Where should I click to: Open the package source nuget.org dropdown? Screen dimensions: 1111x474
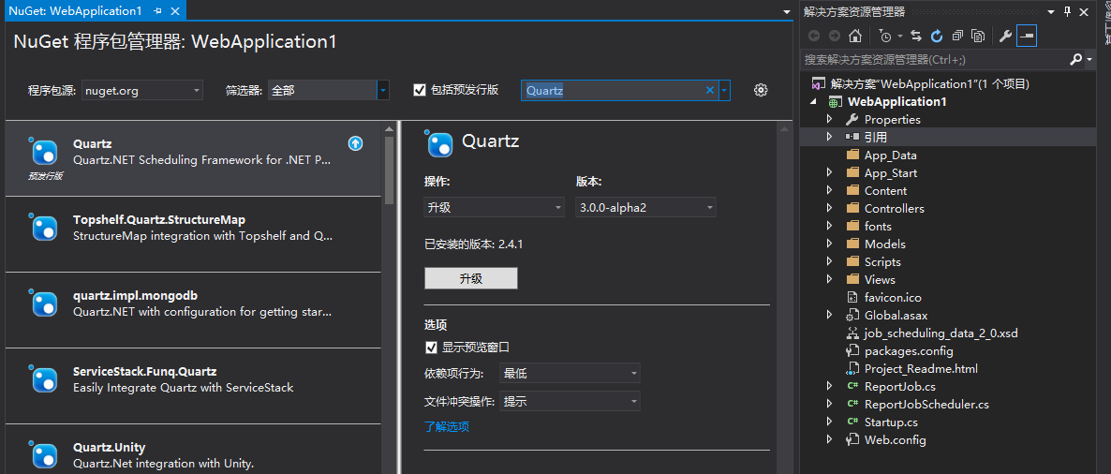point(142,90)
